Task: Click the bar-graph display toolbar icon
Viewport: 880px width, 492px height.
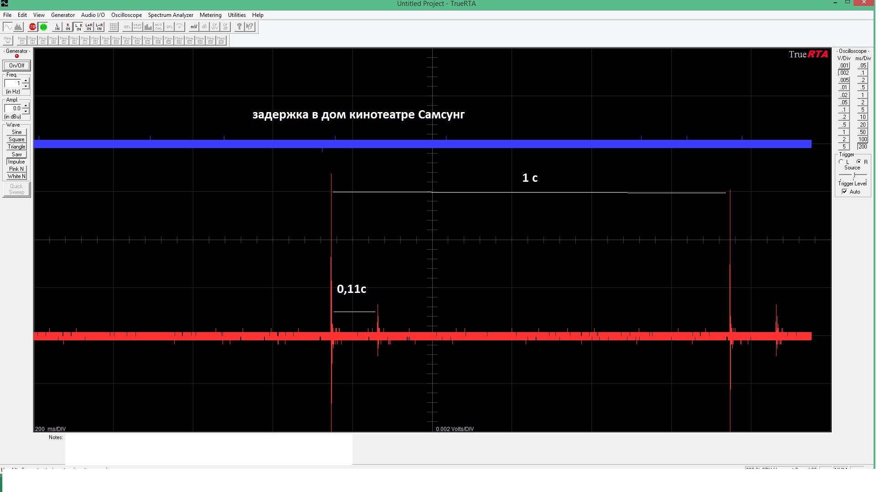Action: tap(148, 27)
